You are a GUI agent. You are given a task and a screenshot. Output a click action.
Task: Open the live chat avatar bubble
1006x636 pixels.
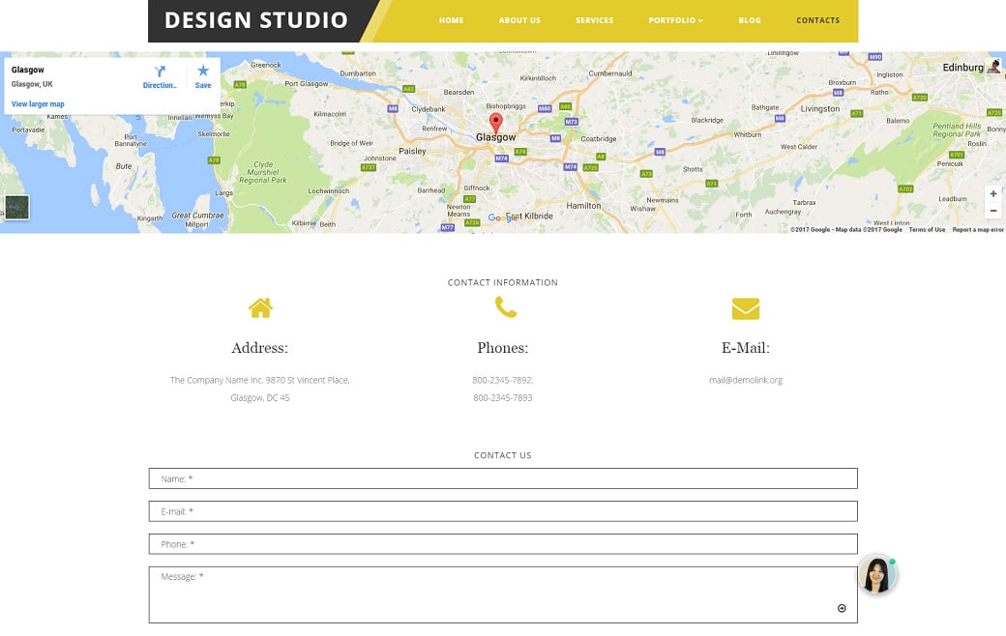(876, 575)
